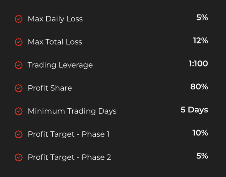Select the 80% profit share value
This screenshot has height=177, width=226.
pyautogui.click(x=199, y=87)
